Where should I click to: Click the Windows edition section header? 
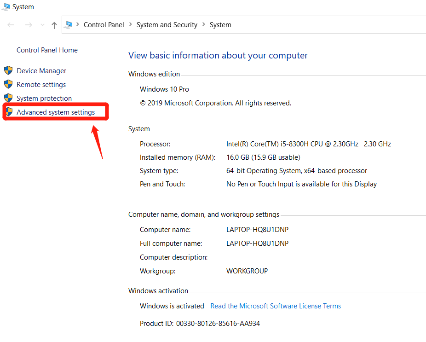point(154,74)
